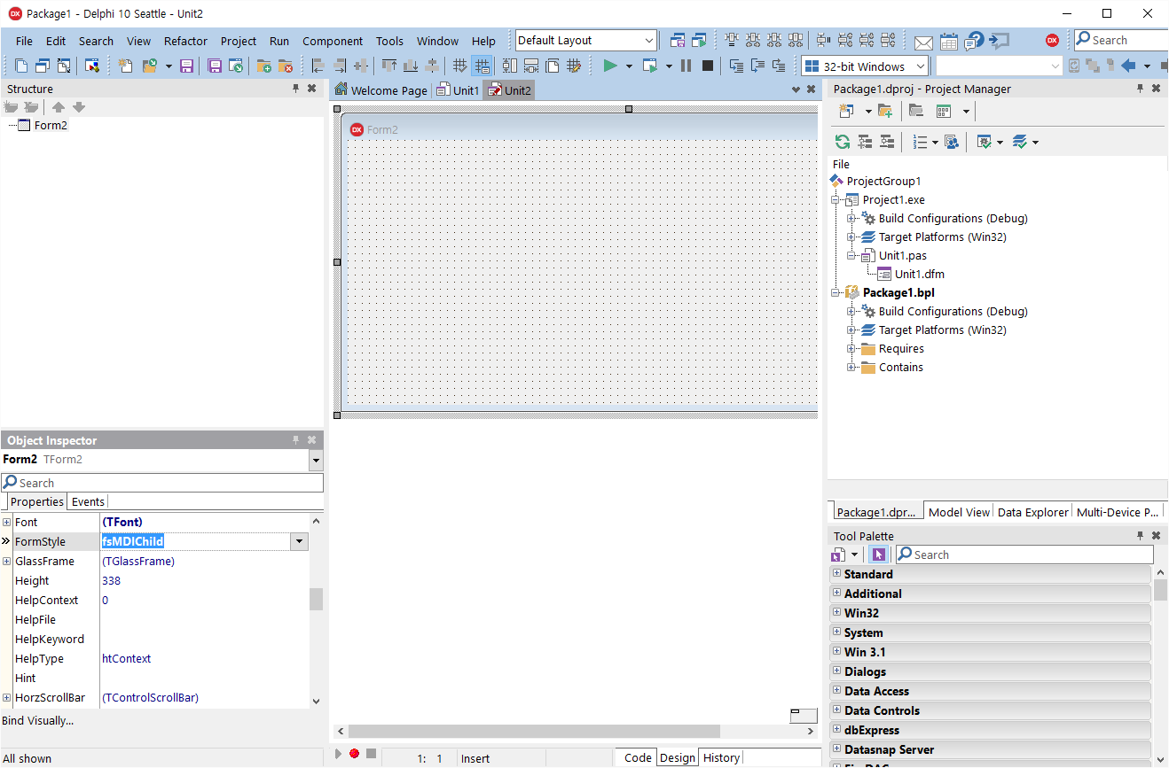Screen dimensions: 1169x768
Task: Select Unit1.dfm in project tree
Action: [x=920, y=274]
